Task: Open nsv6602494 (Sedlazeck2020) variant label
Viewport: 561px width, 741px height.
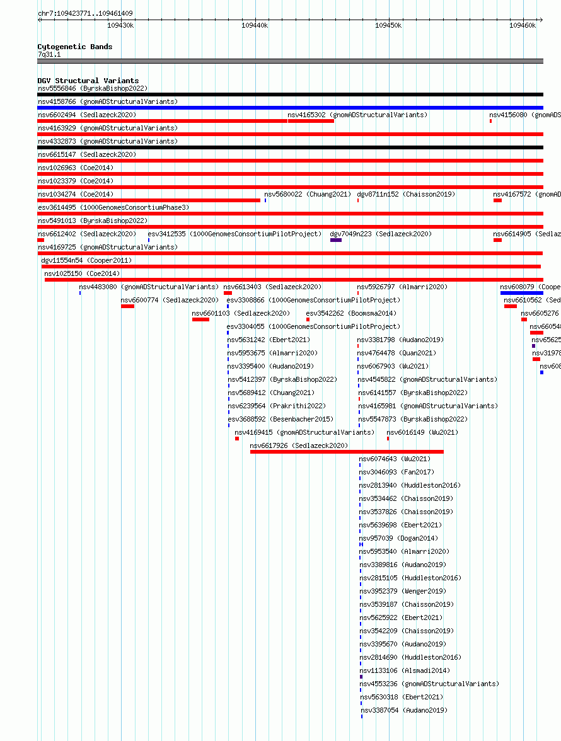Action: (x=87, y=115)
